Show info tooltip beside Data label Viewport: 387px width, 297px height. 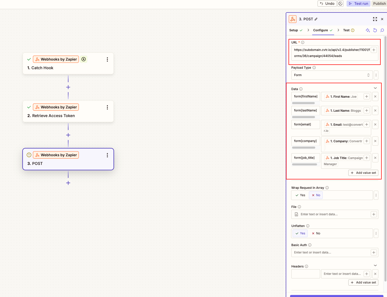301,89
